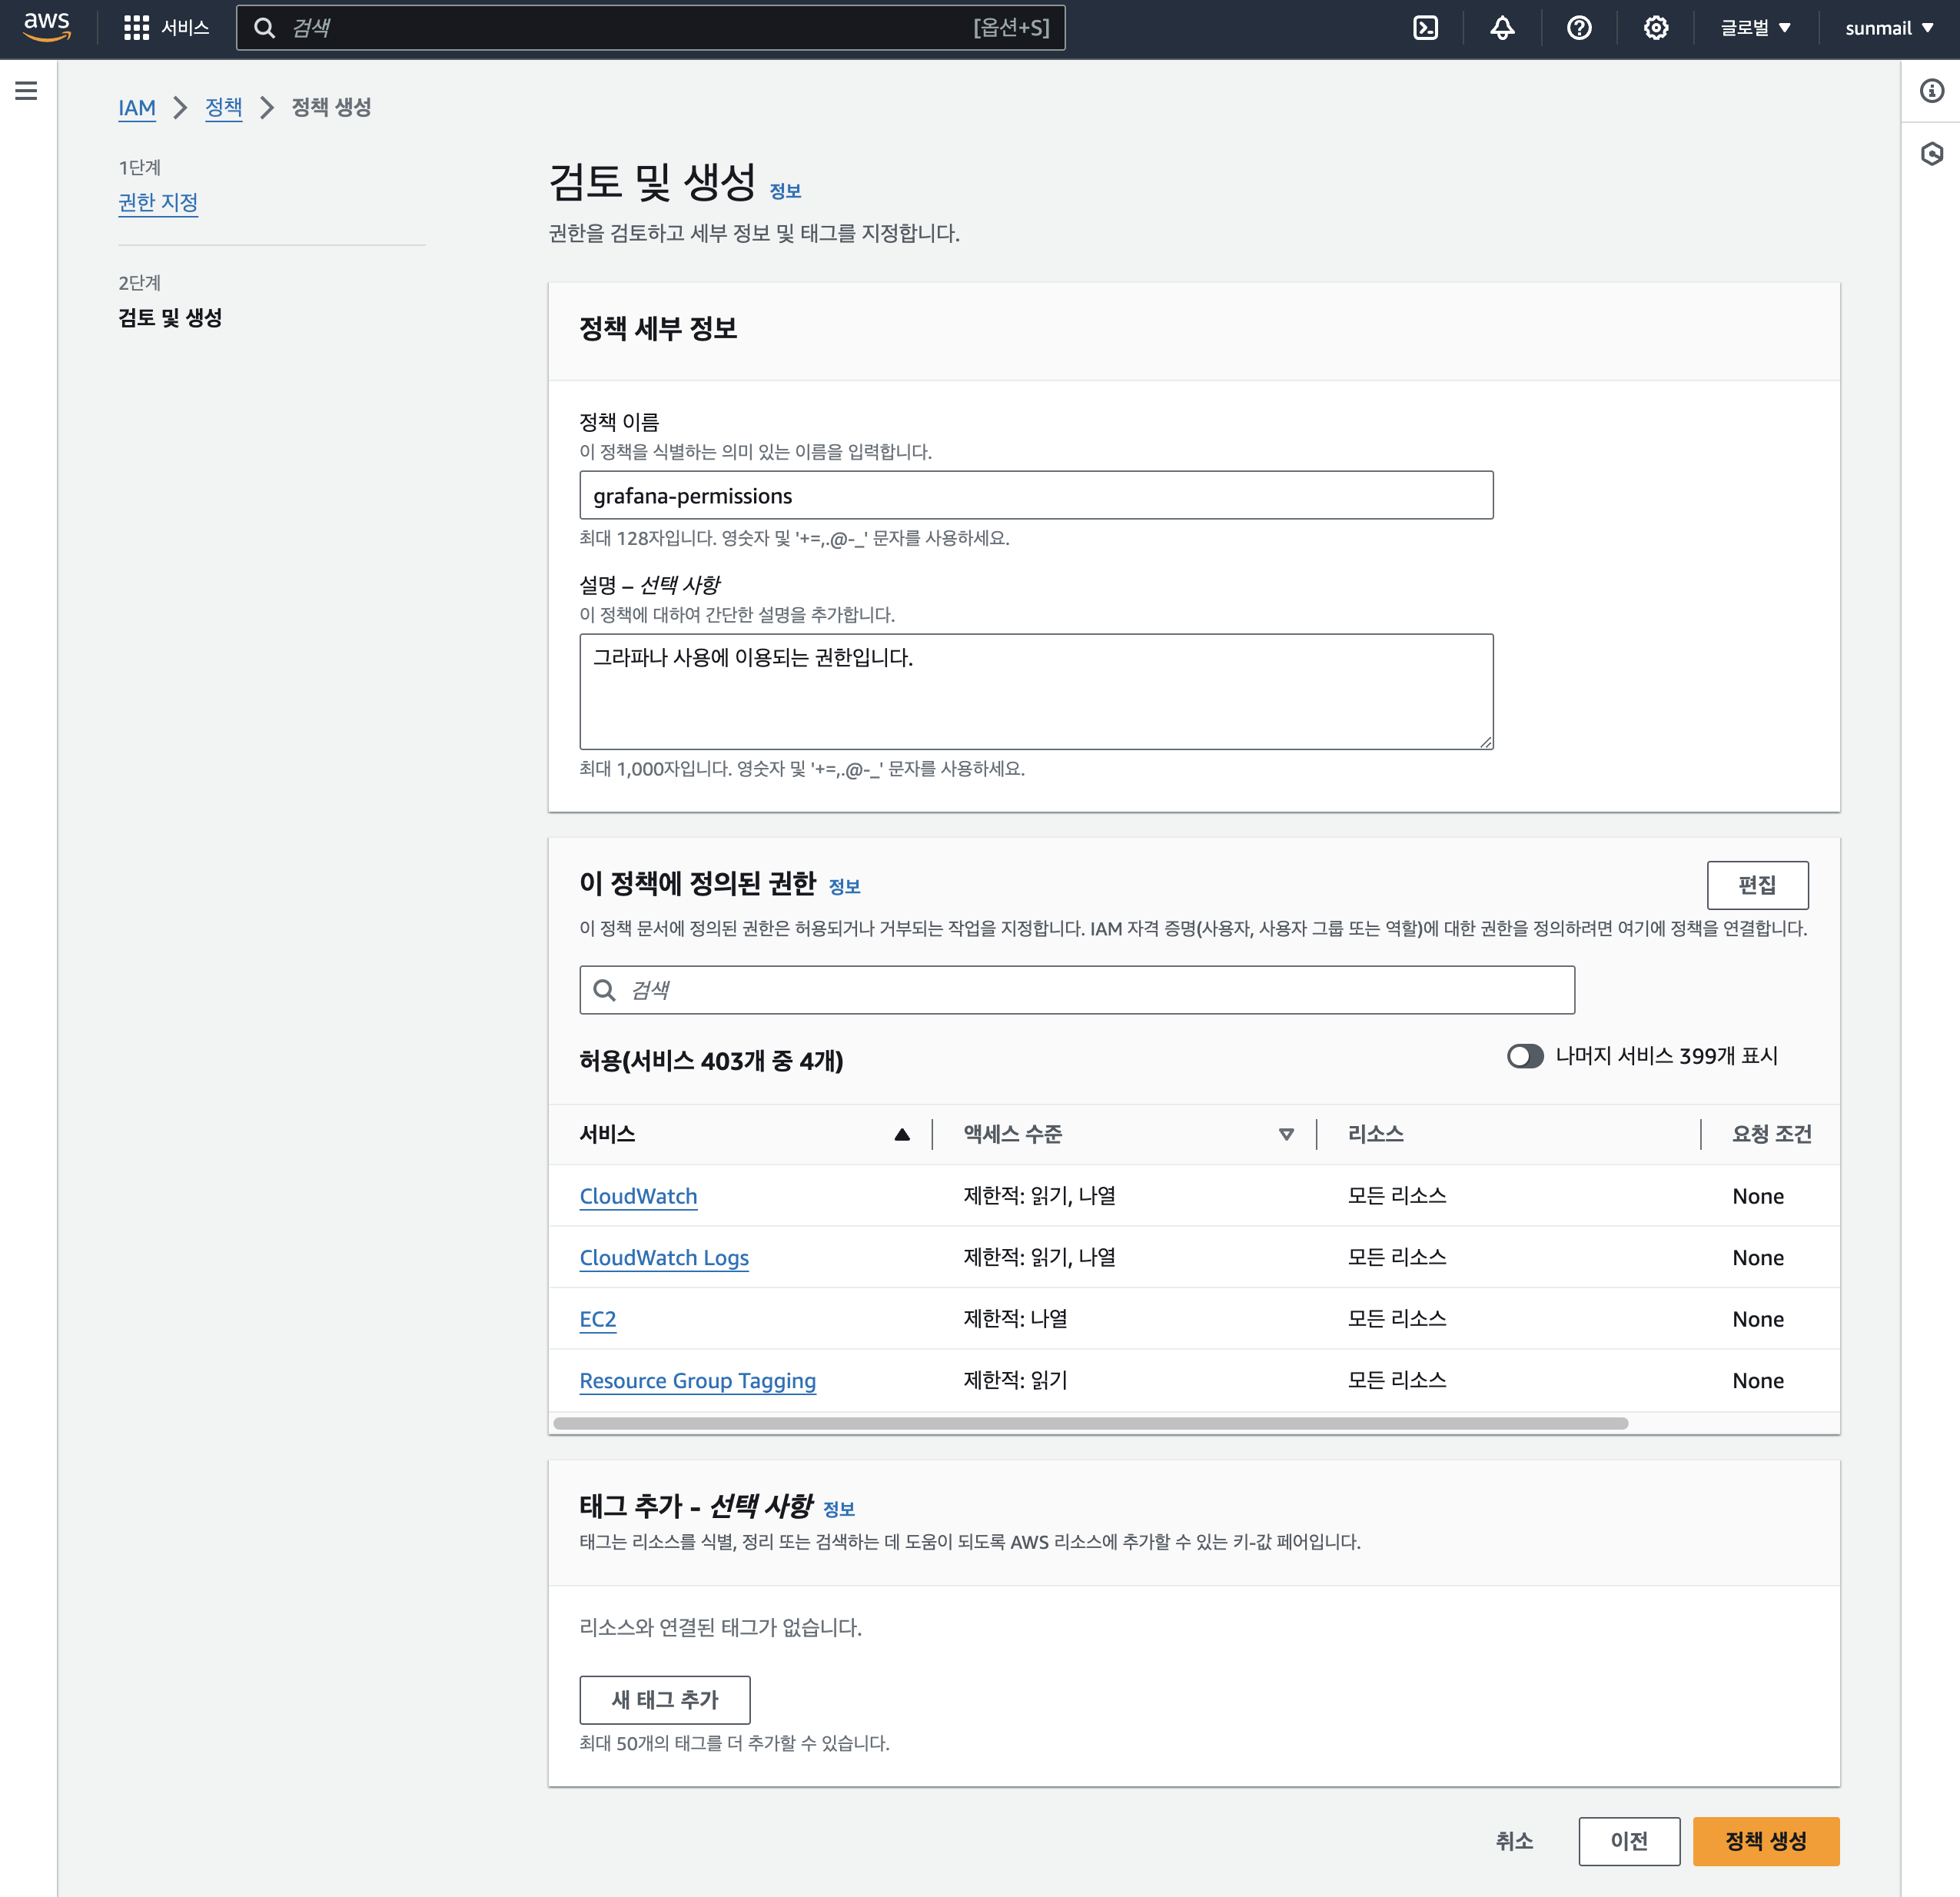Viewport: 1960px width, 1897px height.
Task: Click the 편집 button
Action: [x=1757, y=885]
